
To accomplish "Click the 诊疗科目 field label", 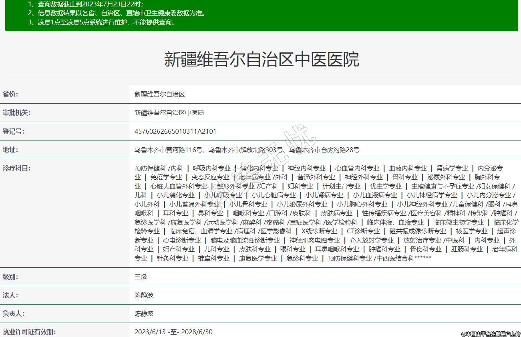I will click(16, 168).
